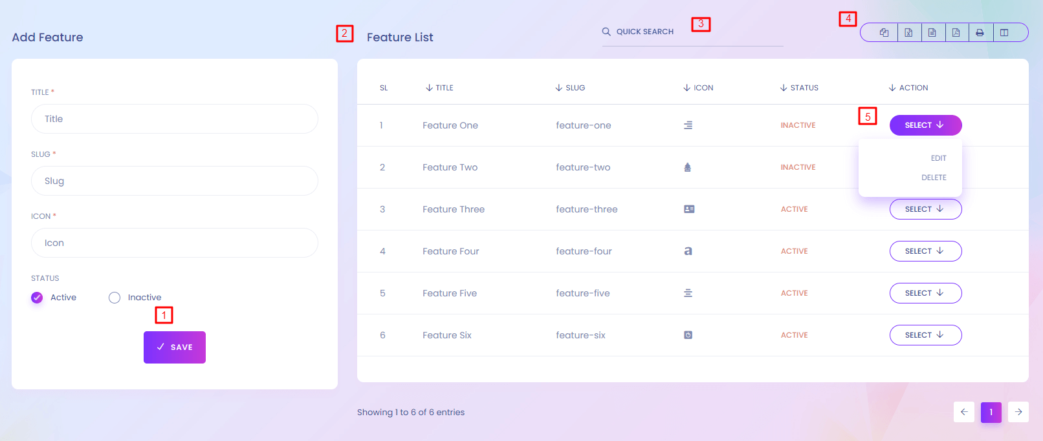Export the feature list to Excel

point(908,33)
